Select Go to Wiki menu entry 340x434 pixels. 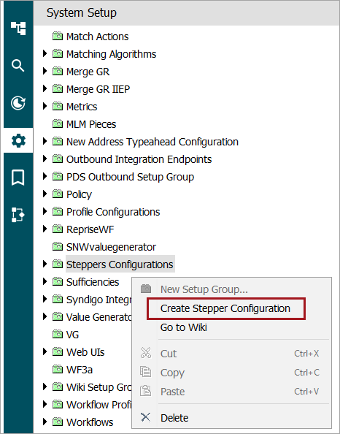tap(184, 327)
